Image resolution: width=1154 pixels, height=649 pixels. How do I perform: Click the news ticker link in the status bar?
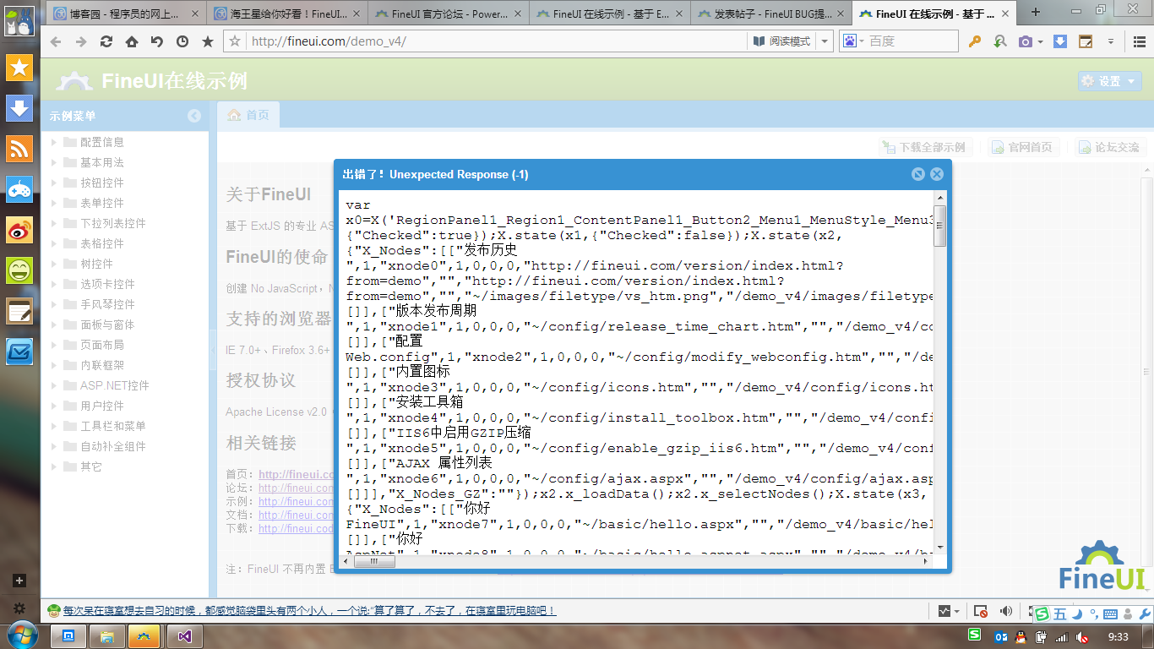coord(308,611)
